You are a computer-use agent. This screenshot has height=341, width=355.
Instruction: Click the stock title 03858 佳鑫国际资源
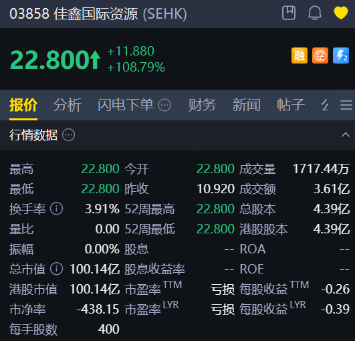[x=74, y=13]
